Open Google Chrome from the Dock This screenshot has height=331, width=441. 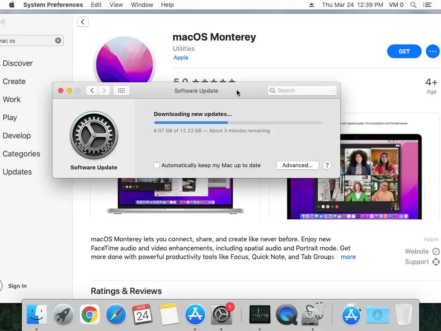click(x=90, y=314)
